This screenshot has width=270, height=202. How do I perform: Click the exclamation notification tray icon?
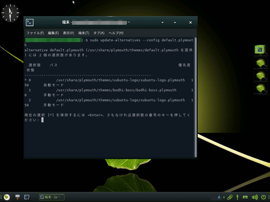pos(237,197)
